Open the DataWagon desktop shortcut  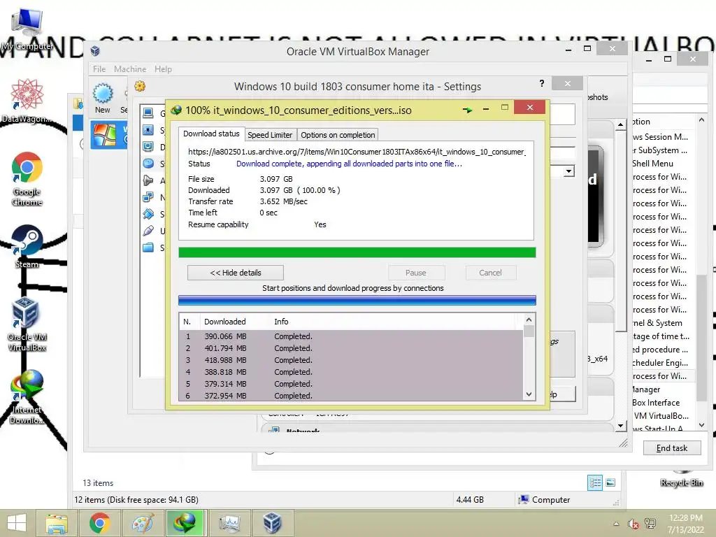27,101
